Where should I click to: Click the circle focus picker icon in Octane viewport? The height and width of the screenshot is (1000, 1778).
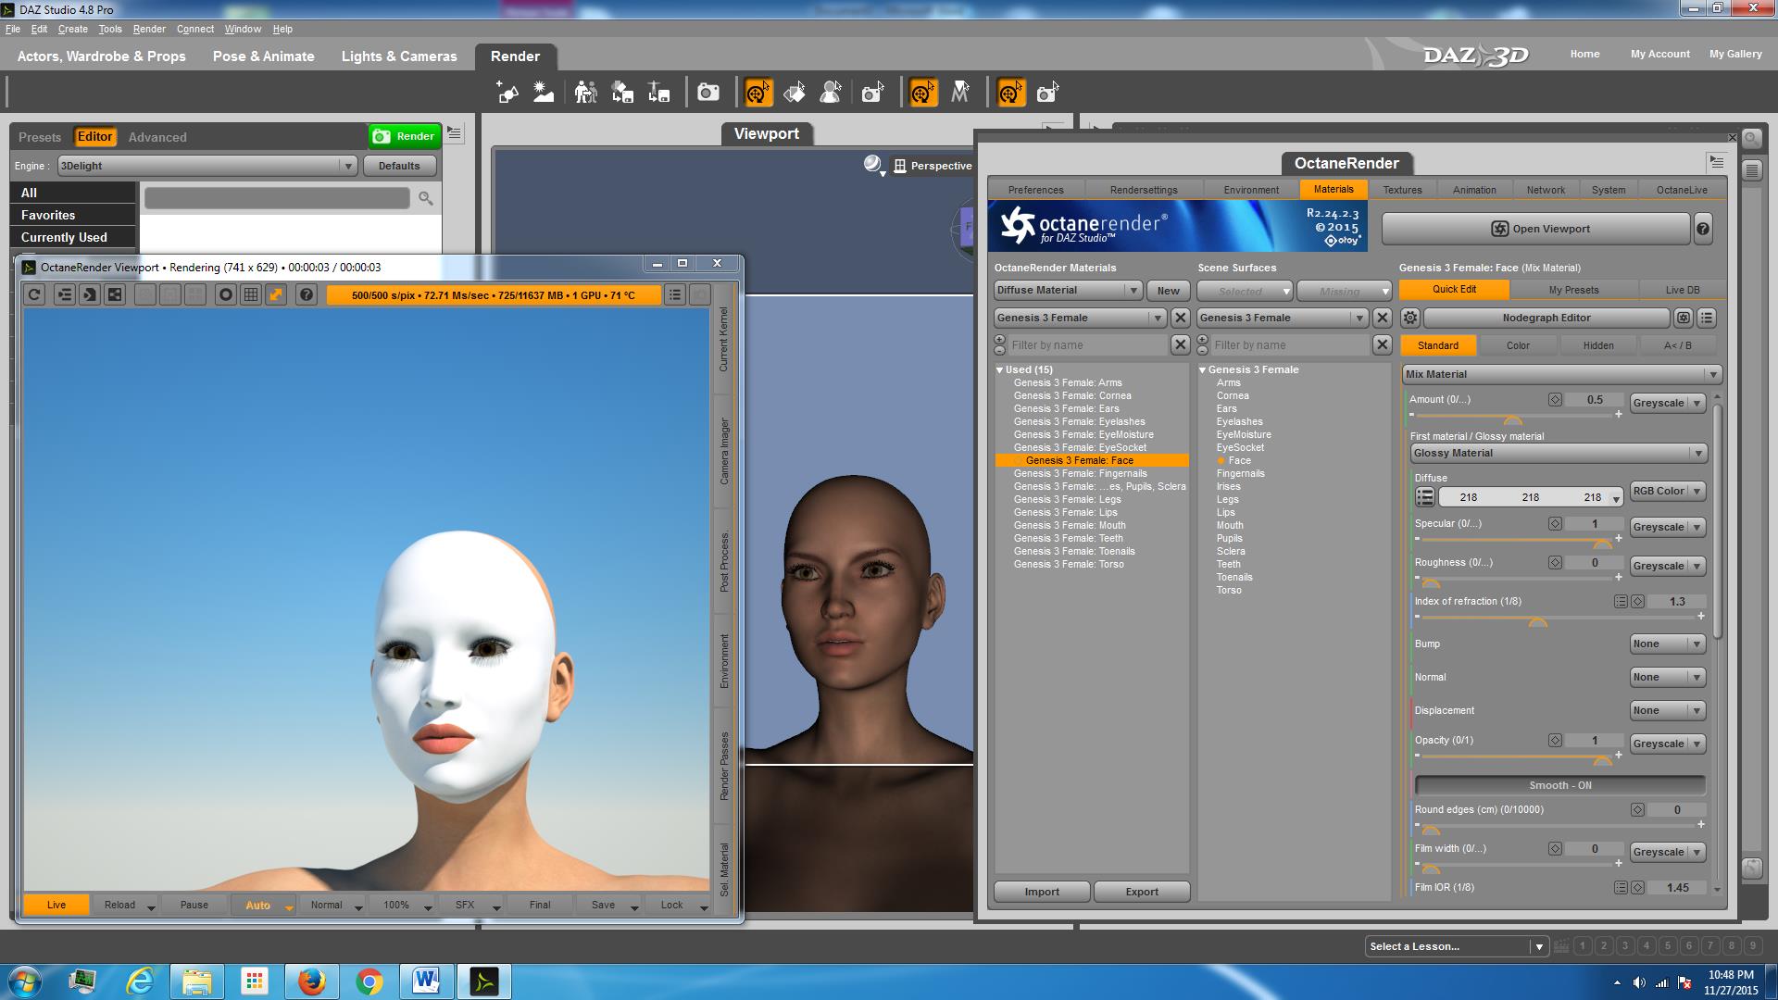click(x=225, y=294)
